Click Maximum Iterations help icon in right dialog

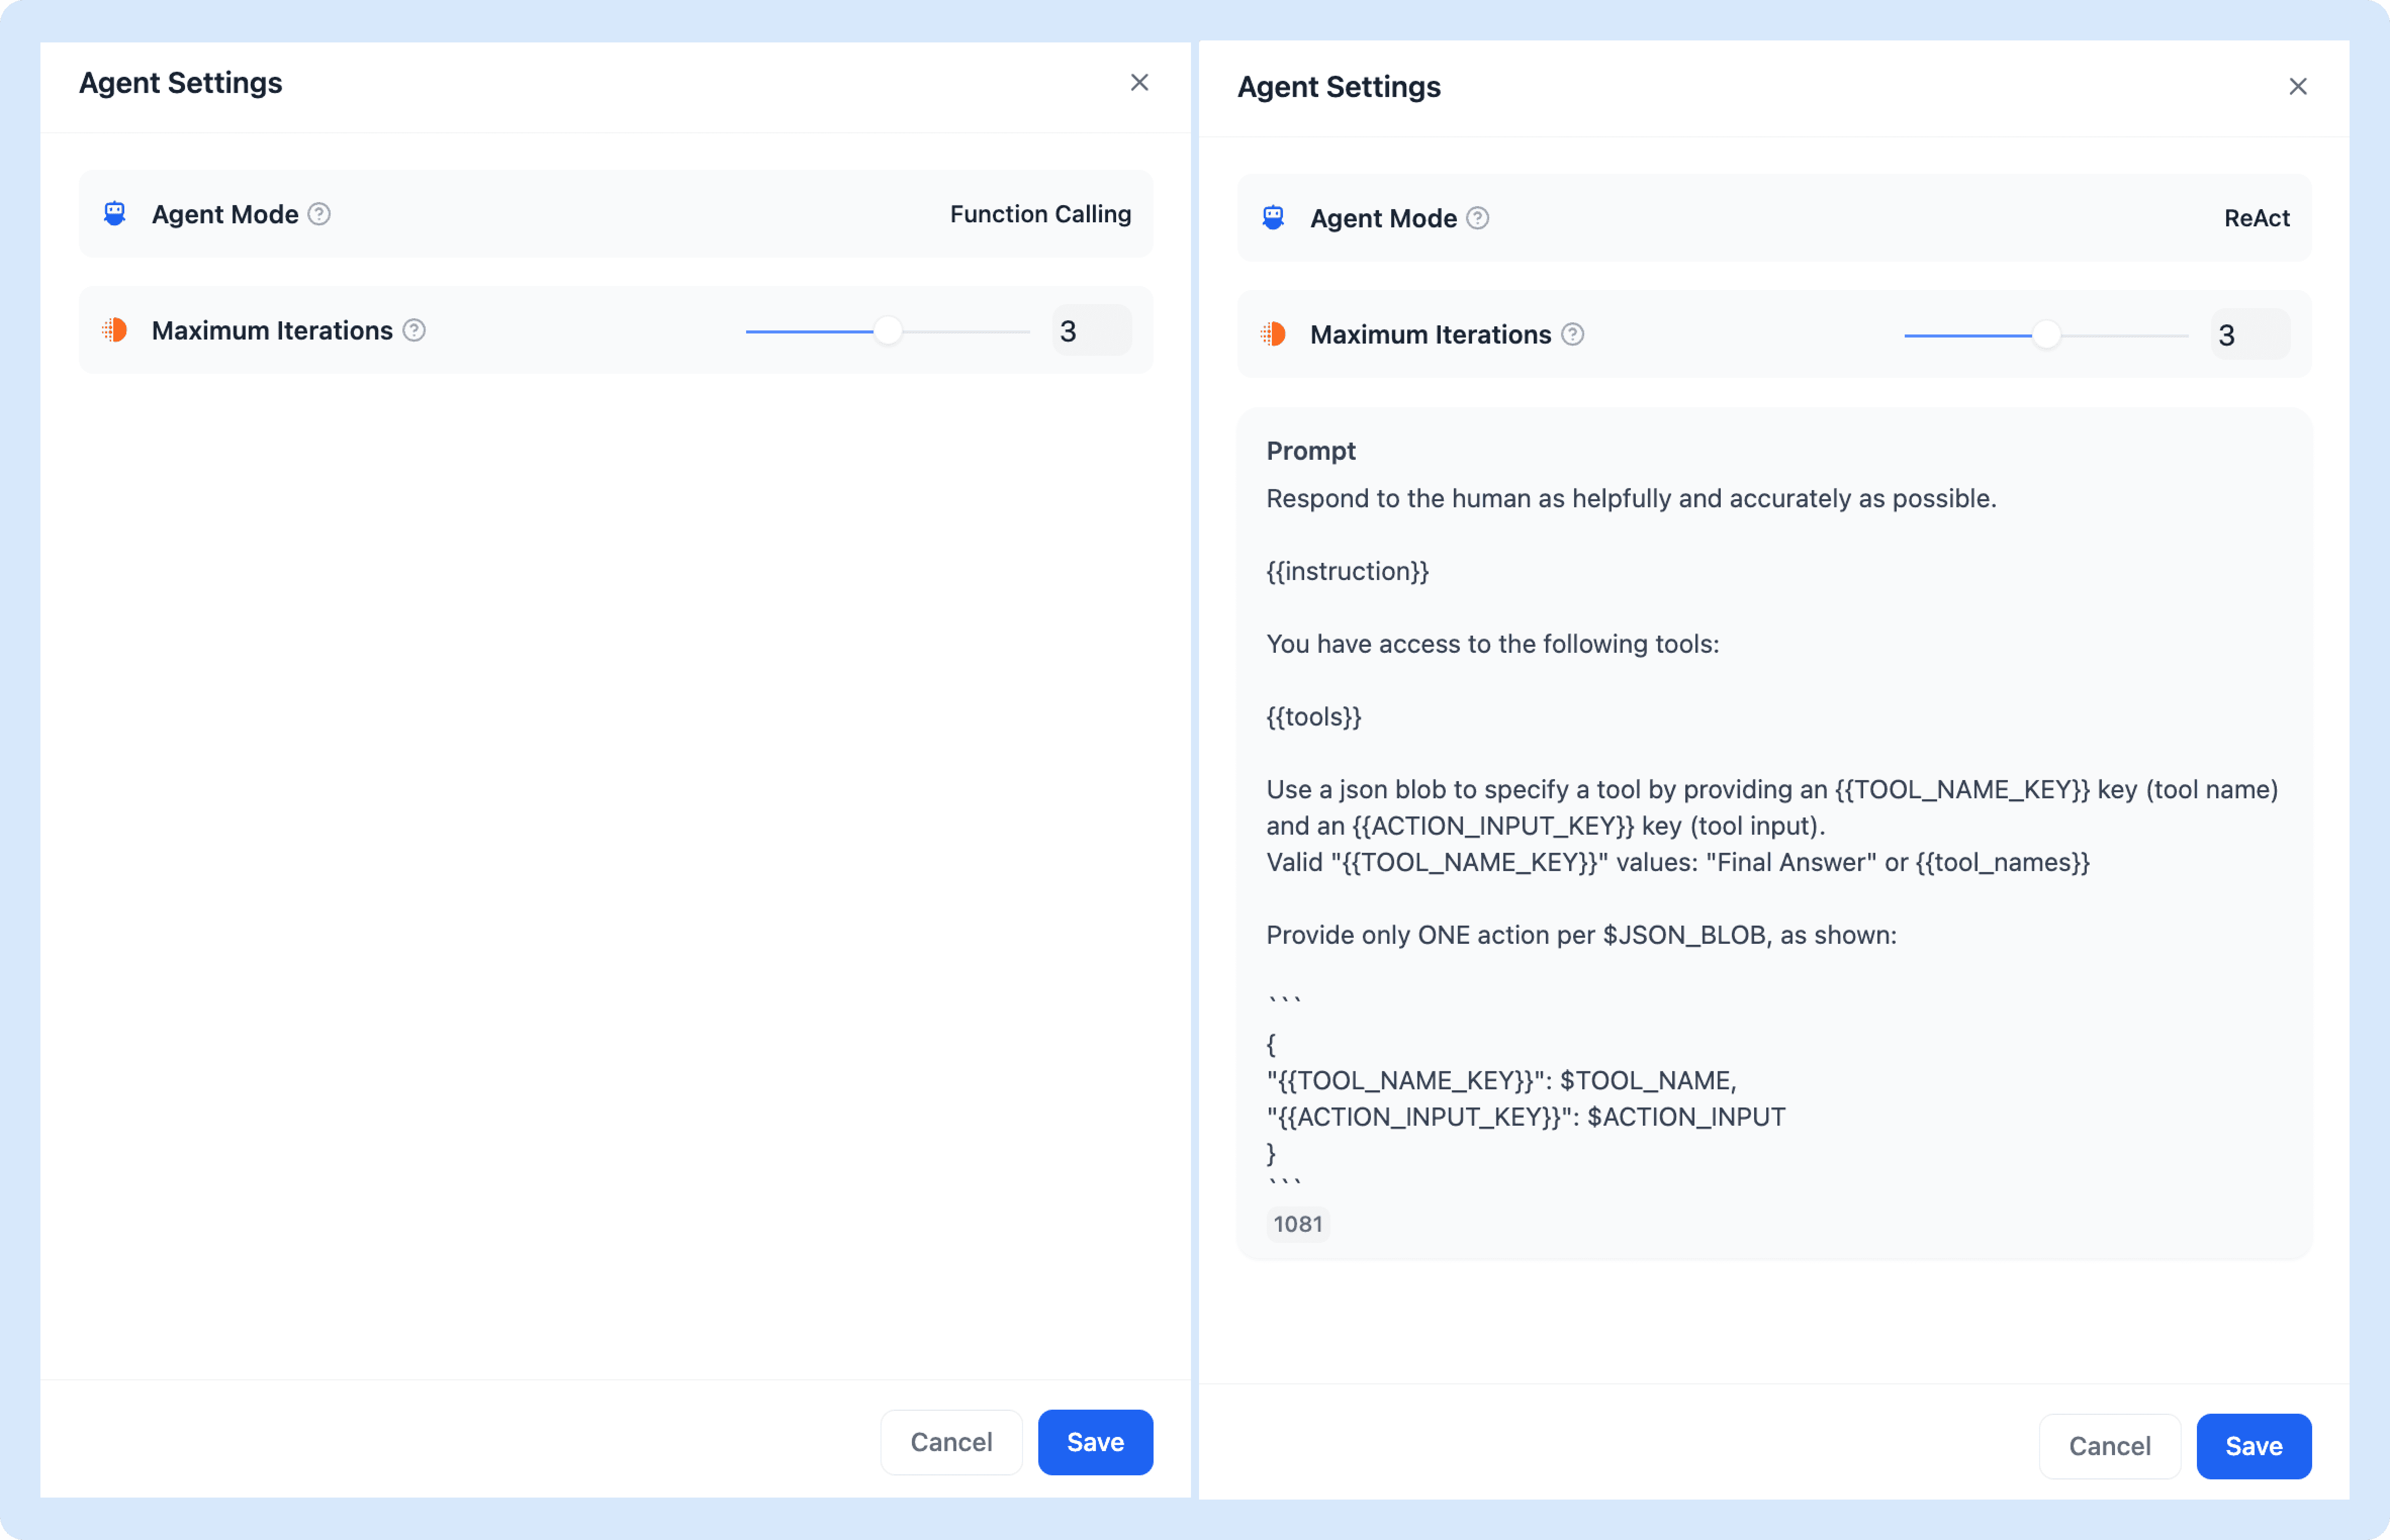click(x=1573, y=335)
